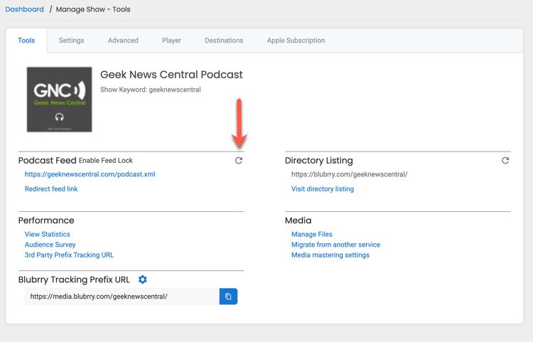The image size is (533, 342).
Task: Click Migrate from another service
Action: click(x=335, y=245)
